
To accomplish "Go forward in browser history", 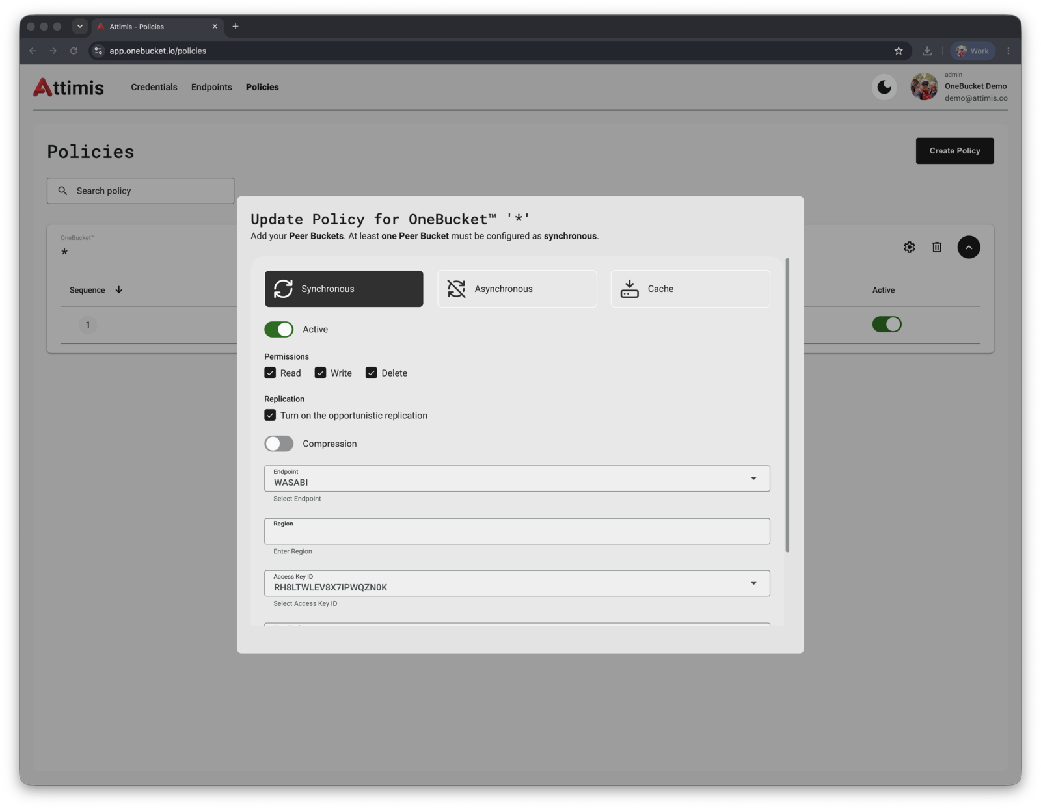I will pos(53,51).
